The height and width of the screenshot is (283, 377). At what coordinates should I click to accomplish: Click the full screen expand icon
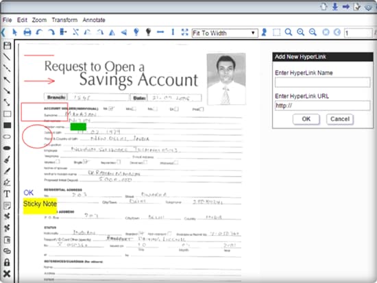pyautogui.click(x=184, y=32)
